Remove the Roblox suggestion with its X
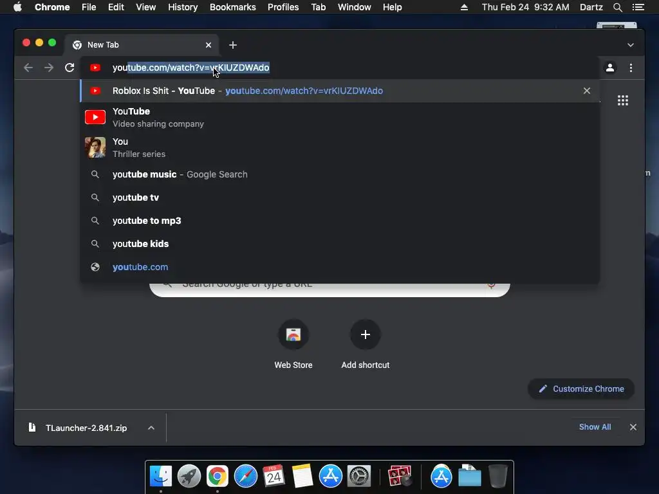Screen dimensions: 659x494 [x=587, y=91]
